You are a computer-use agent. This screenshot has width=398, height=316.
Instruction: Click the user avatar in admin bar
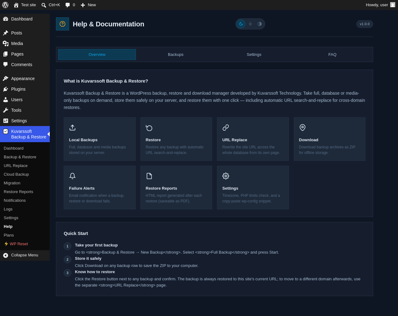393,5
